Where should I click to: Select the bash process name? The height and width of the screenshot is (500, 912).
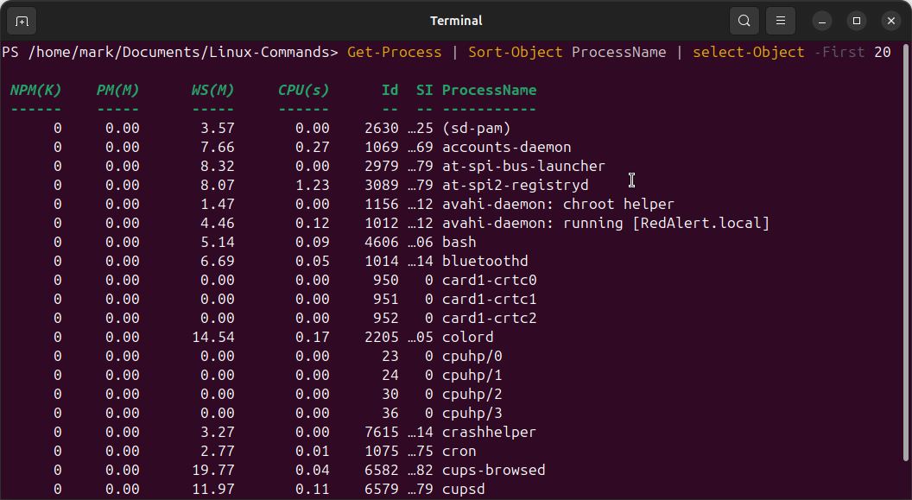pyautogui.click(x=458, y=242)
